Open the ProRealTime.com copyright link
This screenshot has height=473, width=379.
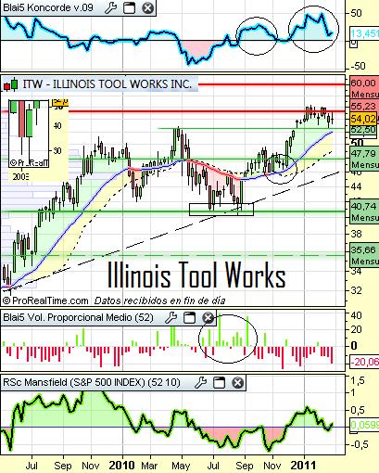click(x=45, y=300)
